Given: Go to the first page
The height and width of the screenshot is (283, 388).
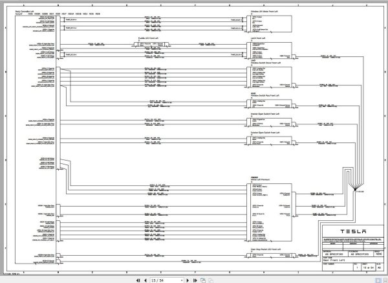Looking at the screenshot, I should coord(138,280).
